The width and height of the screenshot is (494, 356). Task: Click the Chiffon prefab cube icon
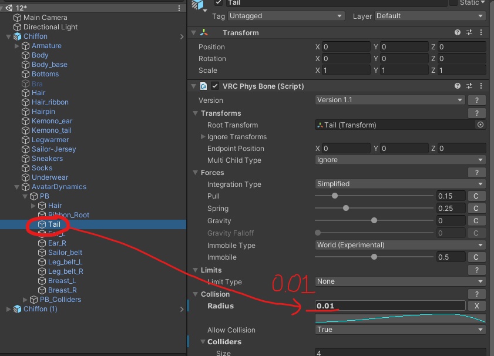click(x=17, y=36)
